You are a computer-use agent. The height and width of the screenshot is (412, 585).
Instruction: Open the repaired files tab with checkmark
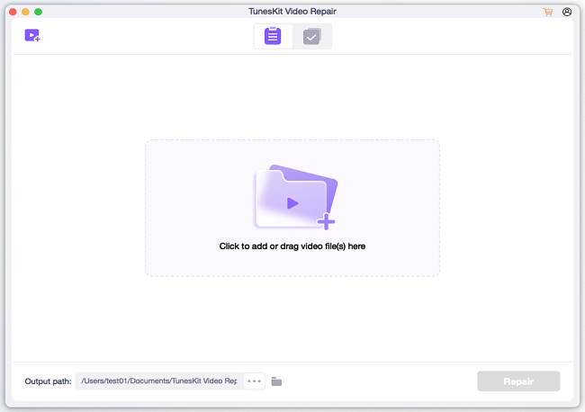pos(312,37)
